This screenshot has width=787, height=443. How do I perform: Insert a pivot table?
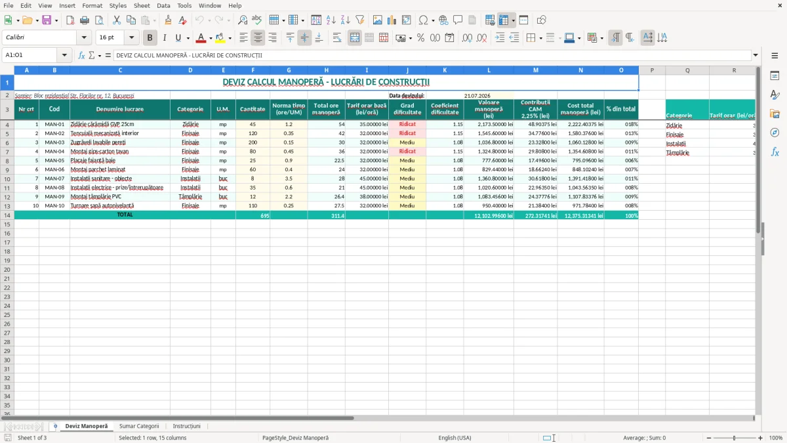(407, 20)
